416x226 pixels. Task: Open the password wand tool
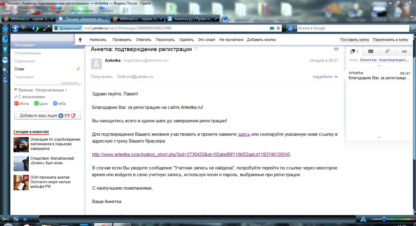point(46,28)
